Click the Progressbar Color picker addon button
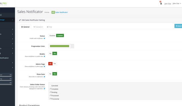 72,46
